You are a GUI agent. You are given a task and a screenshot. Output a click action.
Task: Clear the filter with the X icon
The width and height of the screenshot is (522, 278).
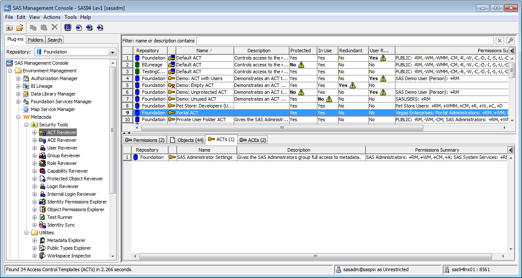coord(500,41)
